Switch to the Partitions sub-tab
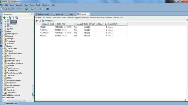 [109, 17]
